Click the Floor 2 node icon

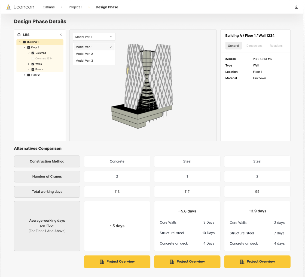point(28,75)
